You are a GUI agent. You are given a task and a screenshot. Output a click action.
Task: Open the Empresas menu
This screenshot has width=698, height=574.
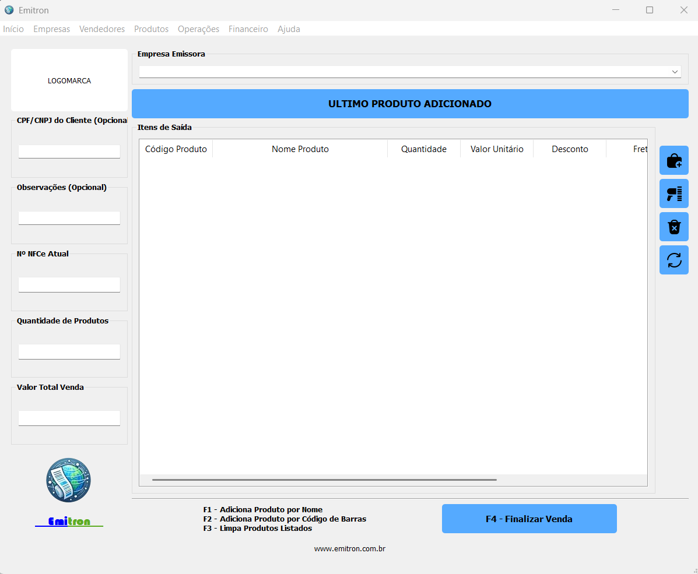[51, 29]
